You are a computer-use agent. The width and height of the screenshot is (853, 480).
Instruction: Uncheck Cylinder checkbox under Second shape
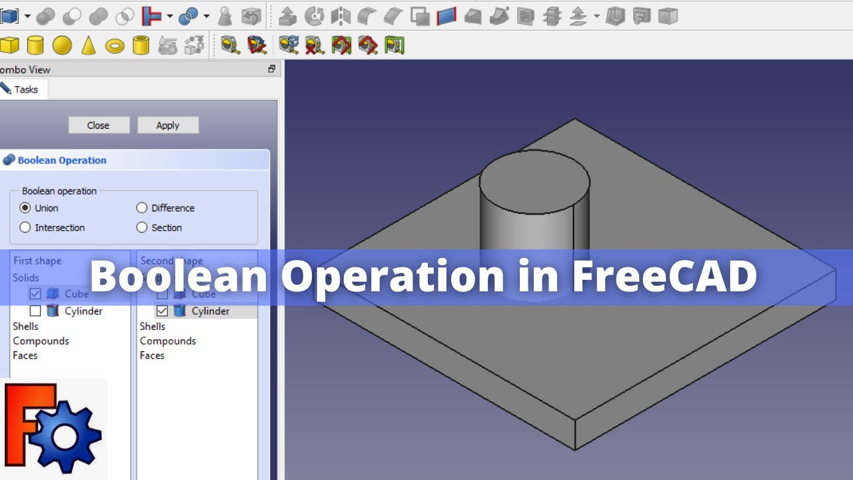(162, 311)
